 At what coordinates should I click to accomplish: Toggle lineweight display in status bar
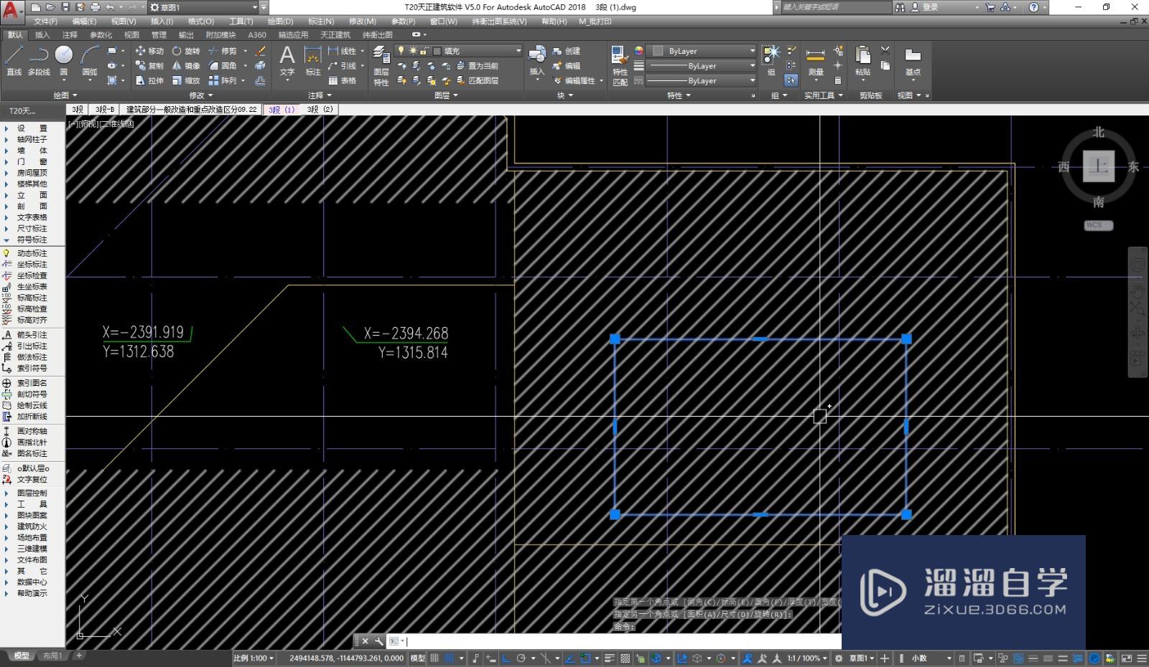(x=609, y=658)
